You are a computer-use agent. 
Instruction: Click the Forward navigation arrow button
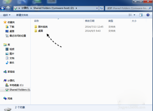tap(8, 8)
